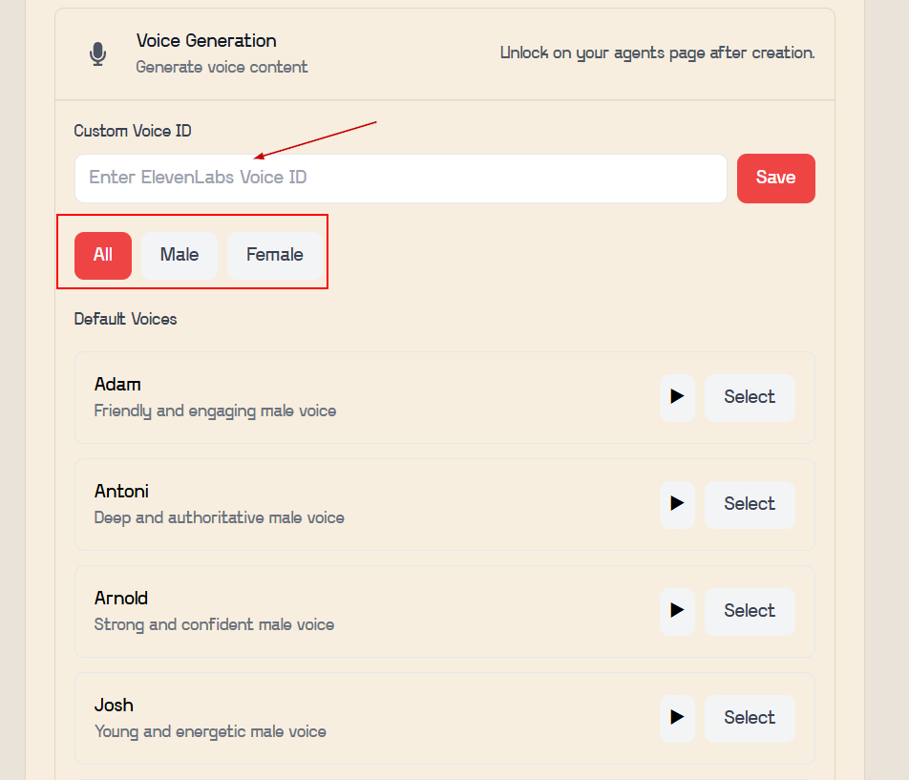
Task: Play the Adam voice preview
Action: point(677,397)
